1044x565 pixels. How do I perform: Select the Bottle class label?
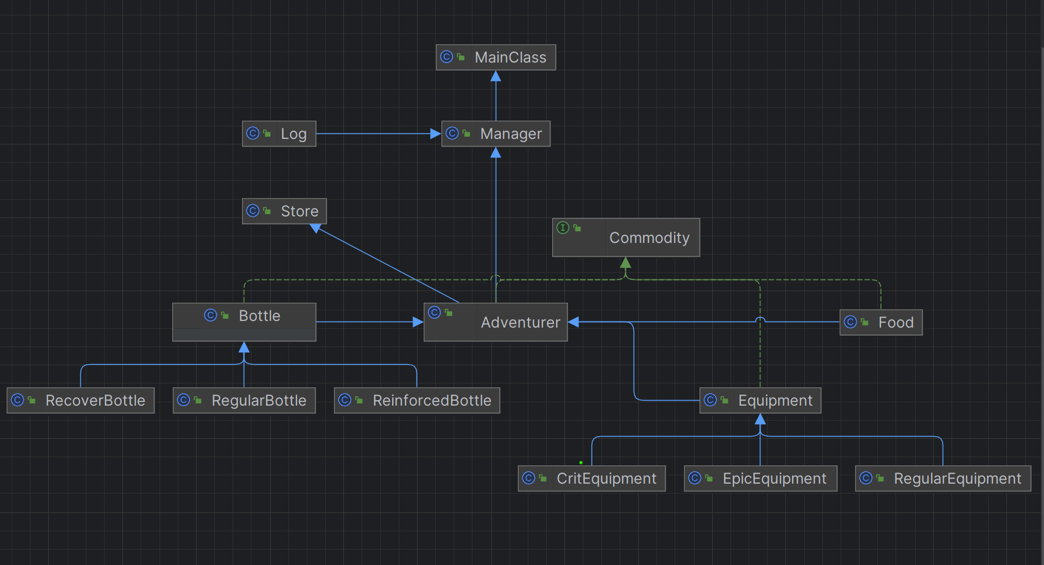click(x=259, y=316)
